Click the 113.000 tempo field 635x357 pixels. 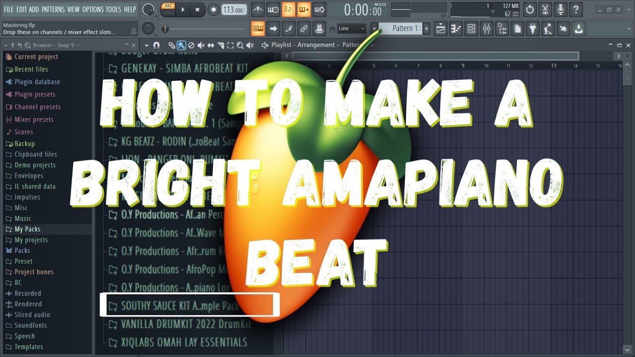point(234,9)
